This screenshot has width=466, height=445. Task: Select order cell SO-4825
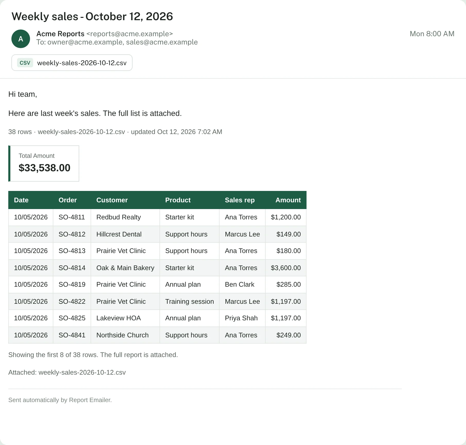point(72,318)
